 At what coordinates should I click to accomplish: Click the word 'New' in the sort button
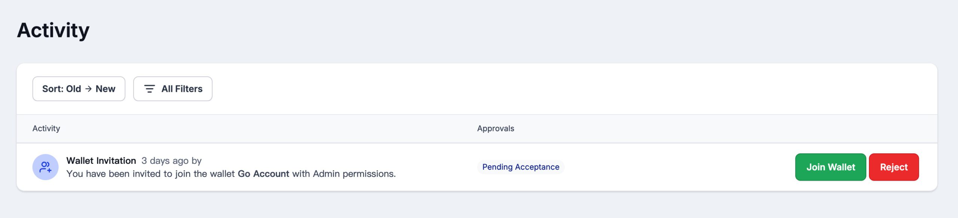[x=106, y=89]
